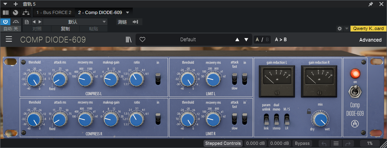Image resolution: width=387 pixels, height=148 pixels.
Task: Click the round knob macro icon
Action: pyautogui.click(x=16, y=12)
